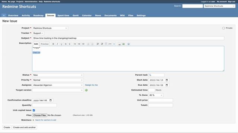Click the plus new object tab
238x133 pixels.
[x=4, y=16]
